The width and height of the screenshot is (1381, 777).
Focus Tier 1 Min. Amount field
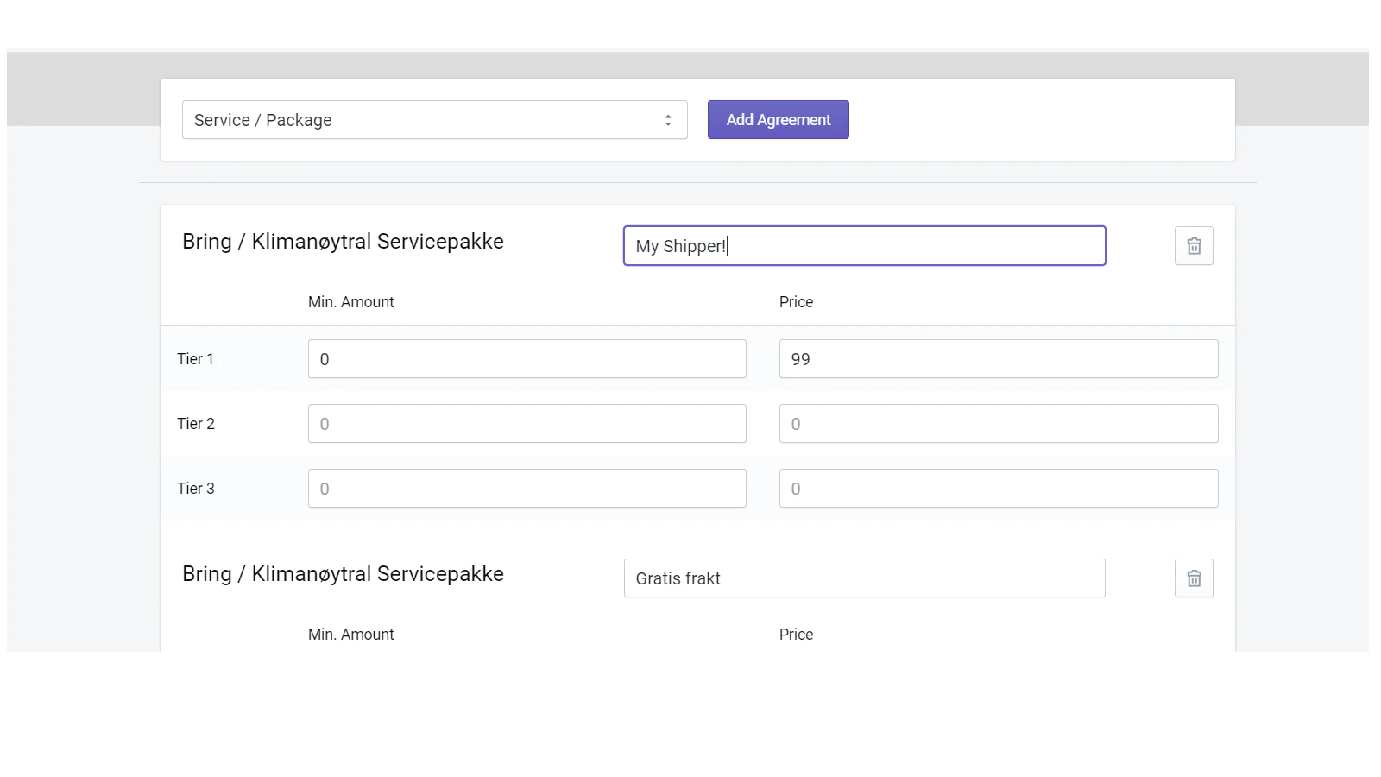[x=527, y=359]
